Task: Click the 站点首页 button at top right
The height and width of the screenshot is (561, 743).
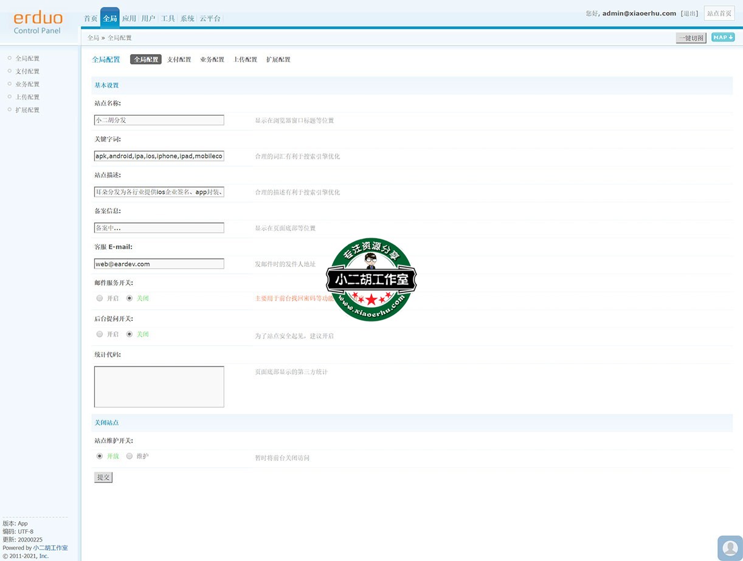Action: coord(719,13)
